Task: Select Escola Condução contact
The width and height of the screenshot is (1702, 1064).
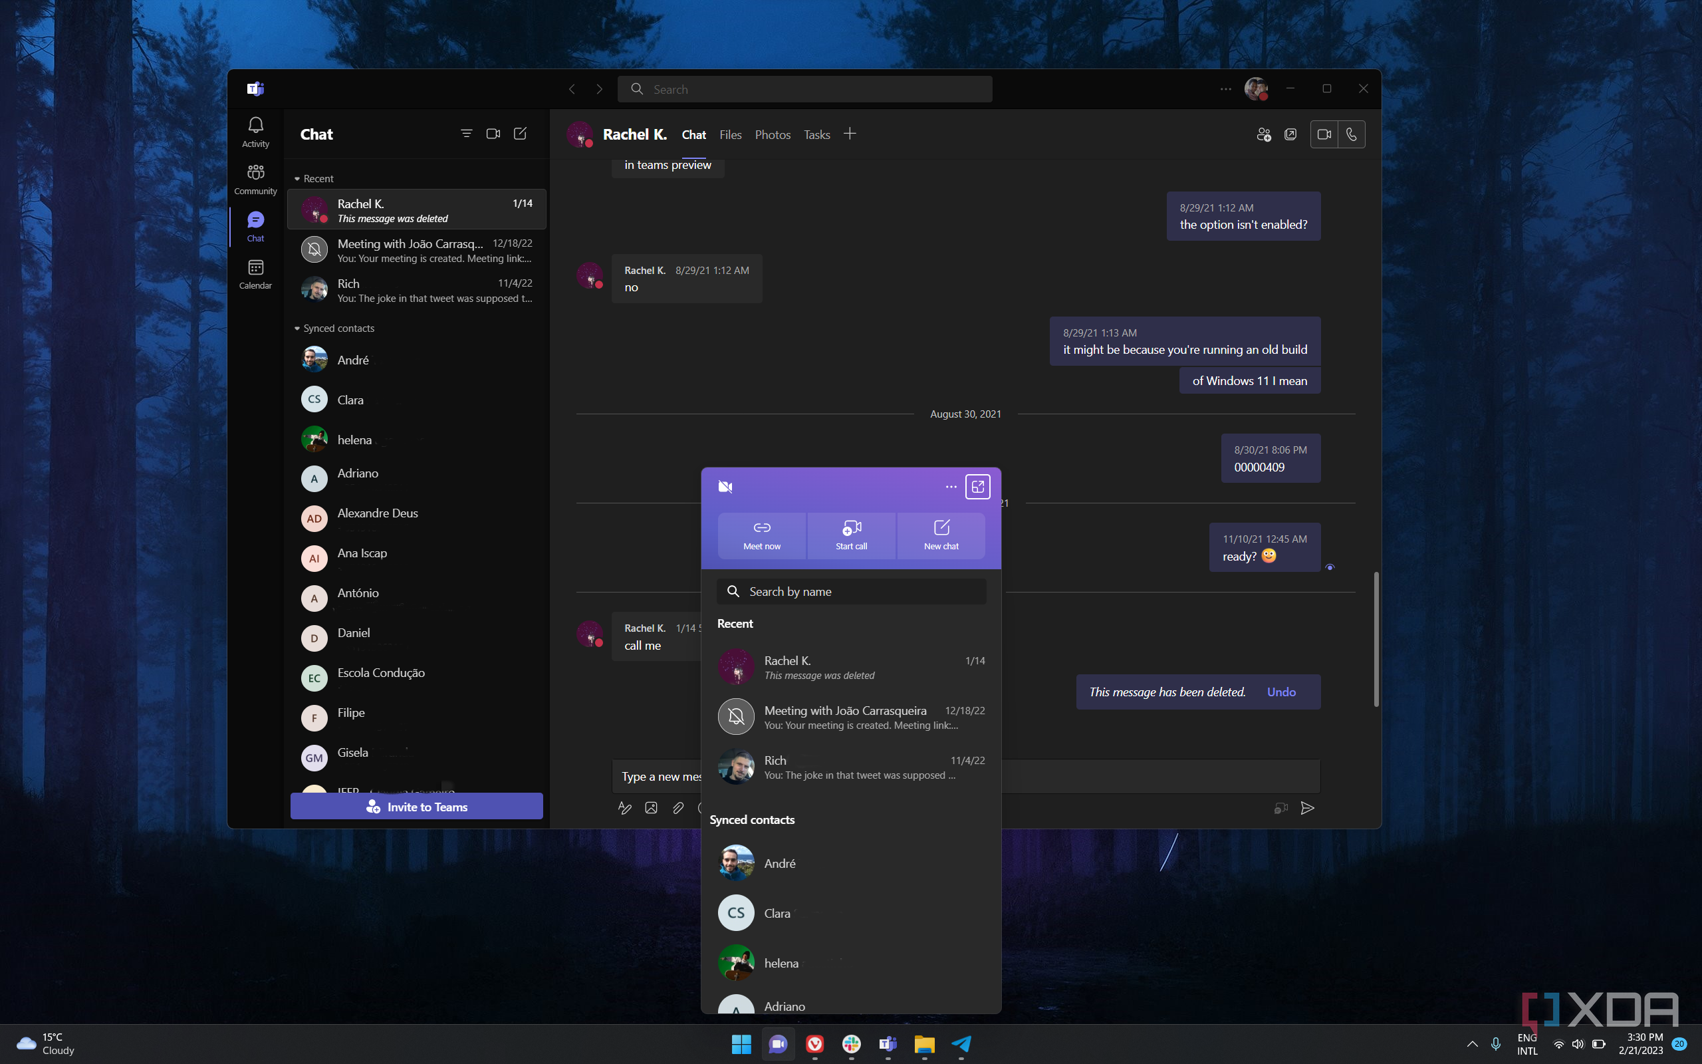Action: 416,678
